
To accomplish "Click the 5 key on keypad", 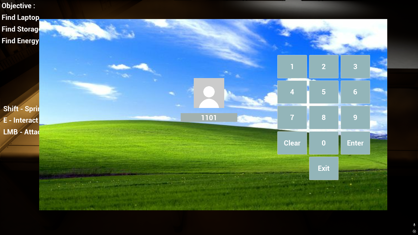I will click(x=324, y=92).
